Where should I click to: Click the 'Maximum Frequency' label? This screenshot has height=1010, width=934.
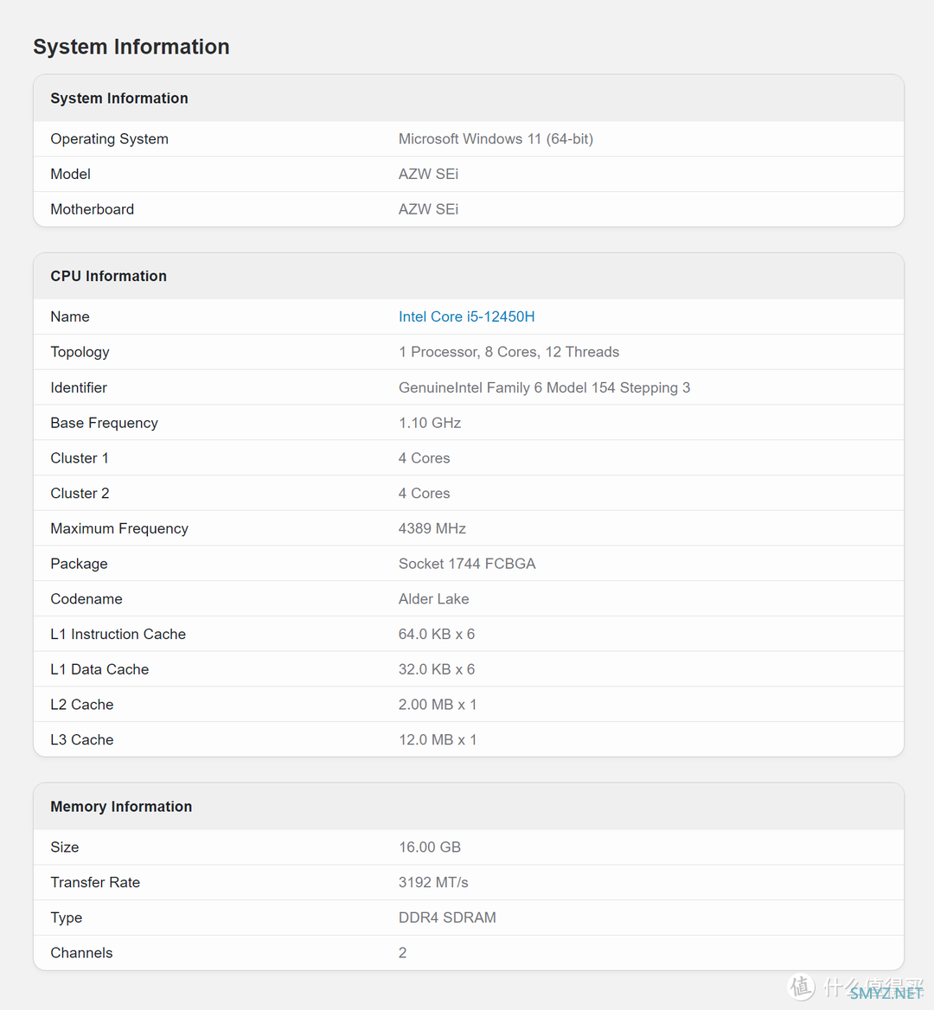tap(119, 529)
